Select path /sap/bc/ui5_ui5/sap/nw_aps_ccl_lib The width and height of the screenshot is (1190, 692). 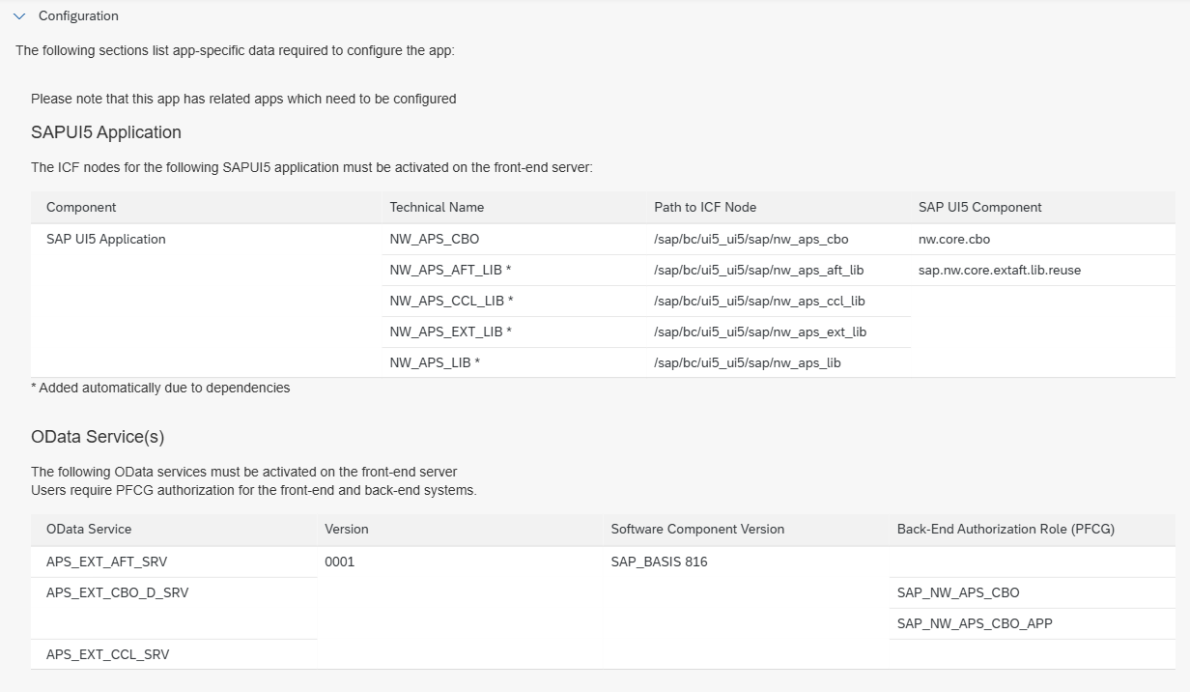(759, 301)
